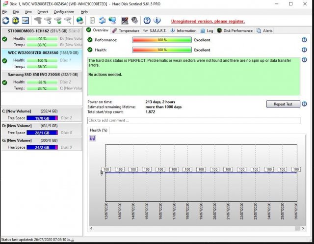Switch to the S.M.A.R.T. tab
The width and height of the screenshot is (314, 244).
click(x=155, y=30)
